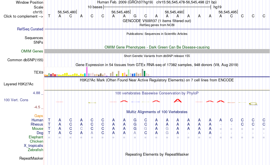Click the 56,545,485 ruler position
Viewport: 270px width, 165px height.
click(x=121, y=12)
